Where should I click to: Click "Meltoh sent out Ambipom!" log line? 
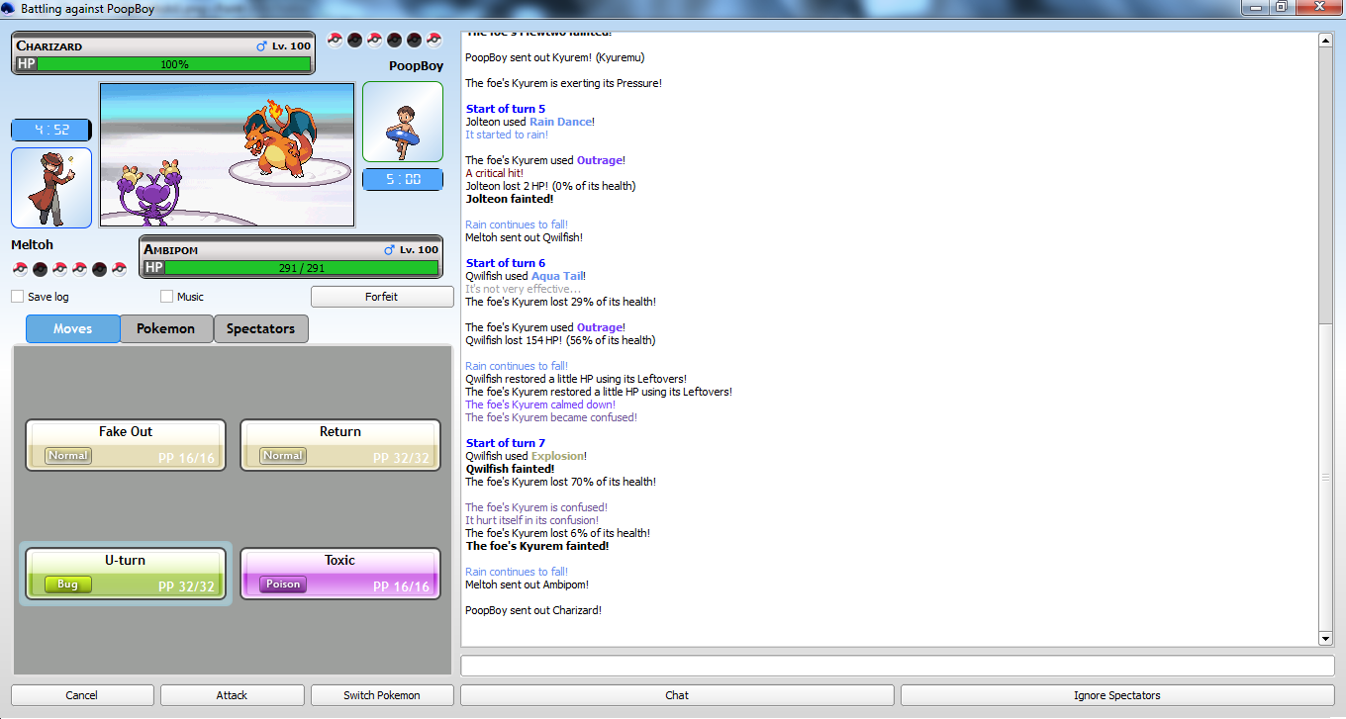(528, 584)
